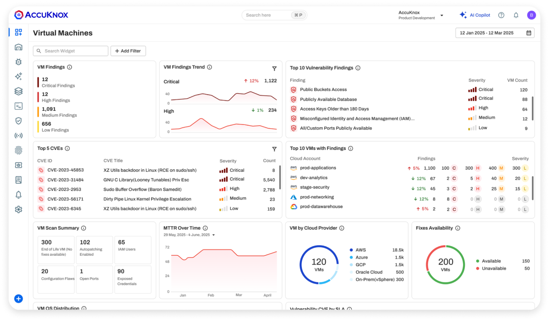This screenshot has height=321, width=549.
Task: Select the fingerprint identity icon in sidebar
Action: [18, 150]
